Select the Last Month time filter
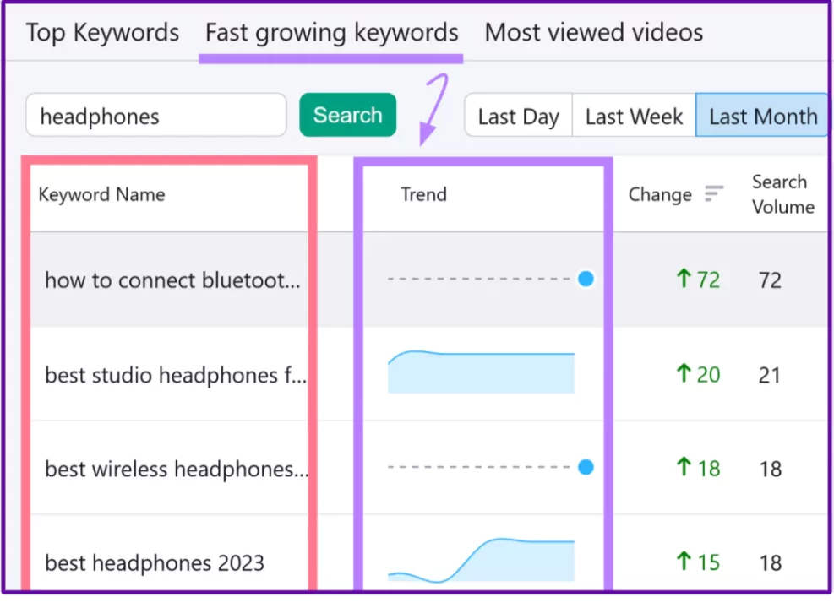This screenshot has width=834, height=608. click(760, 116)
